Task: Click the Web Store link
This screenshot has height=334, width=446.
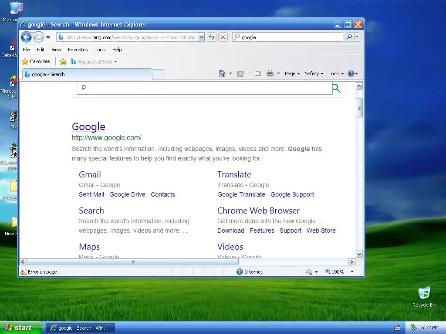Action: (x=321, y=230)
